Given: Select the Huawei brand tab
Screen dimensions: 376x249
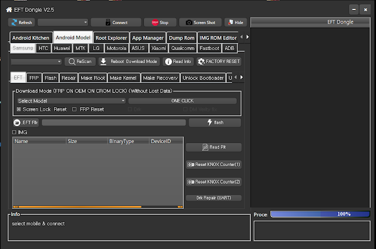Looking at the screenshot, I should point(62,48).
